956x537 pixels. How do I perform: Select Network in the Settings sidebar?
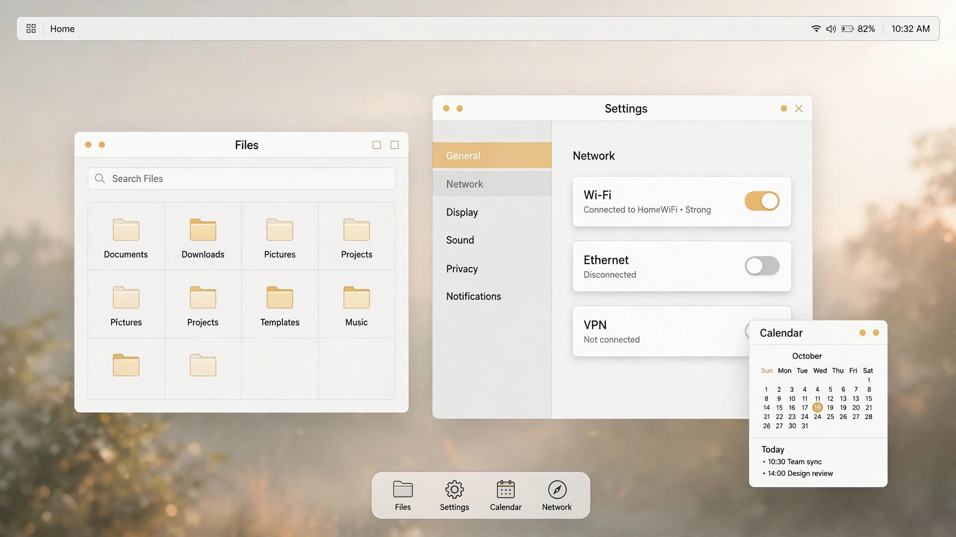point(492,184)
